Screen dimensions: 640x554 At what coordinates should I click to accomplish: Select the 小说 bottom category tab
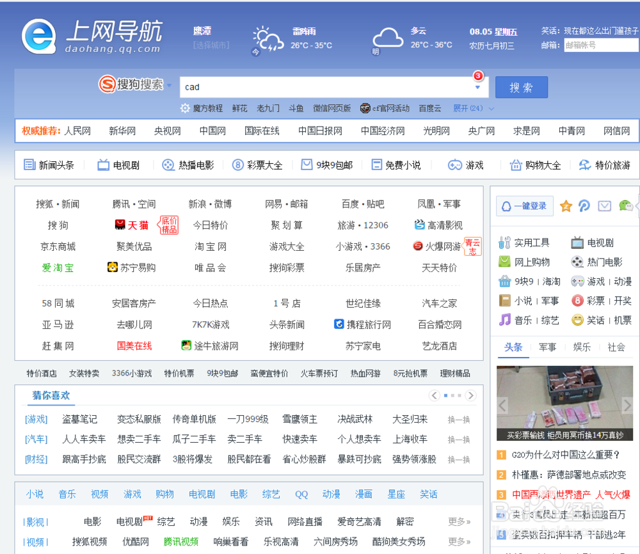click(35, 495)
